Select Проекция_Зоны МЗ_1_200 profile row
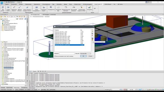This screenshot has height=92, width=164. coord(69,33)
